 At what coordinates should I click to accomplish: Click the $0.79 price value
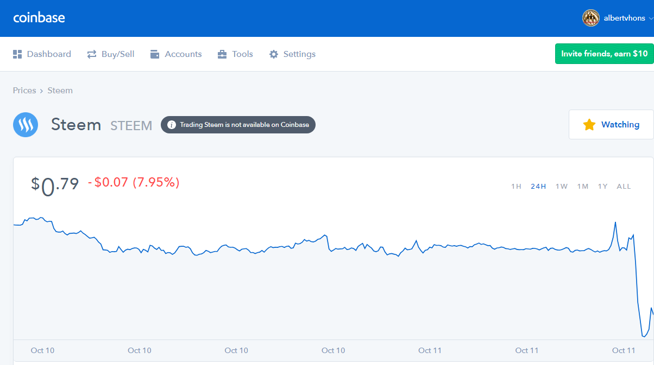55,185
